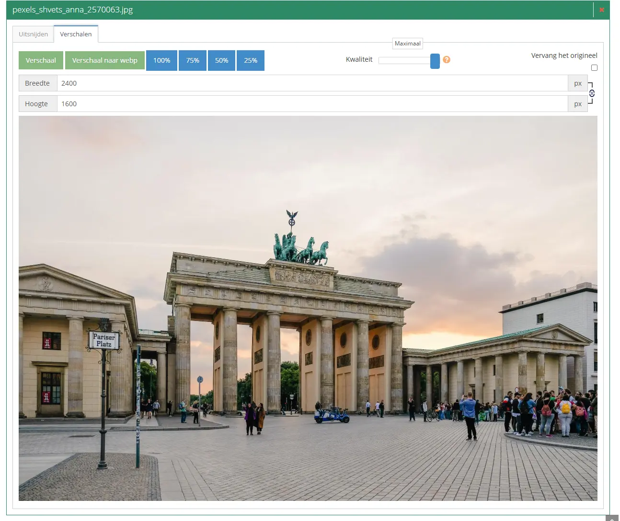Scale image to 50%

[221, 60]
